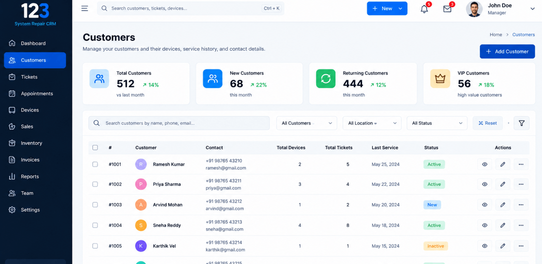Open Appointments in the sidebar
Image resolution: width=542 pixels, height=264 pixels.
click(x=35, y=94)
